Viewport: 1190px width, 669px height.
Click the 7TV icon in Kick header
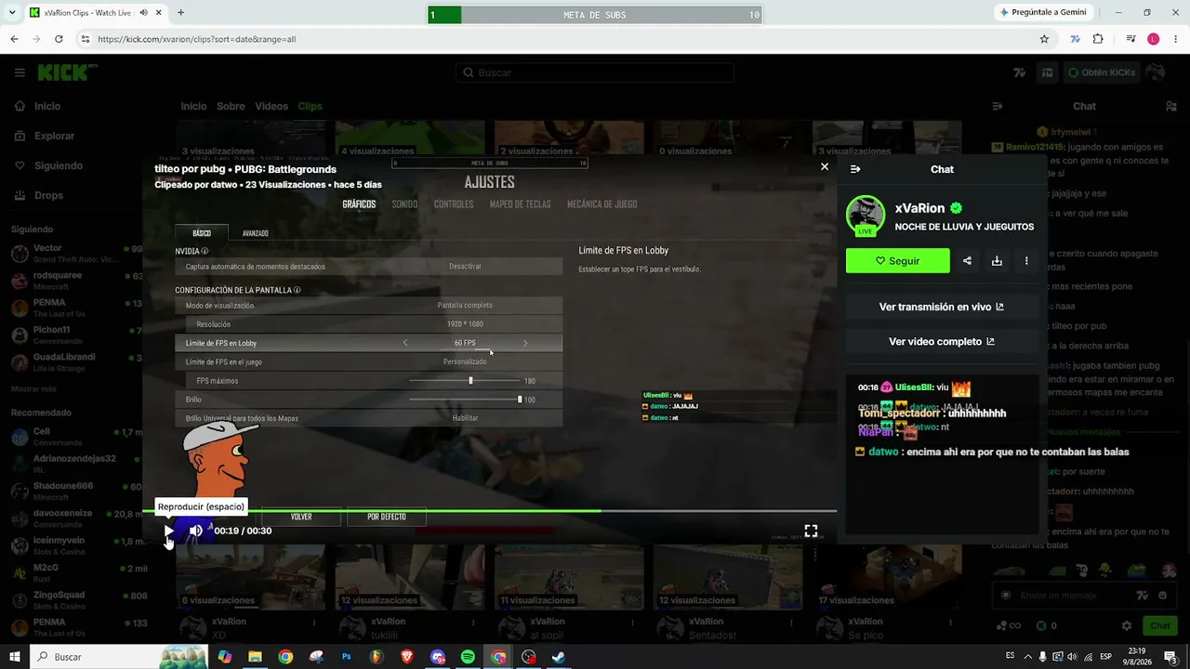click(x=1020, y=72)
